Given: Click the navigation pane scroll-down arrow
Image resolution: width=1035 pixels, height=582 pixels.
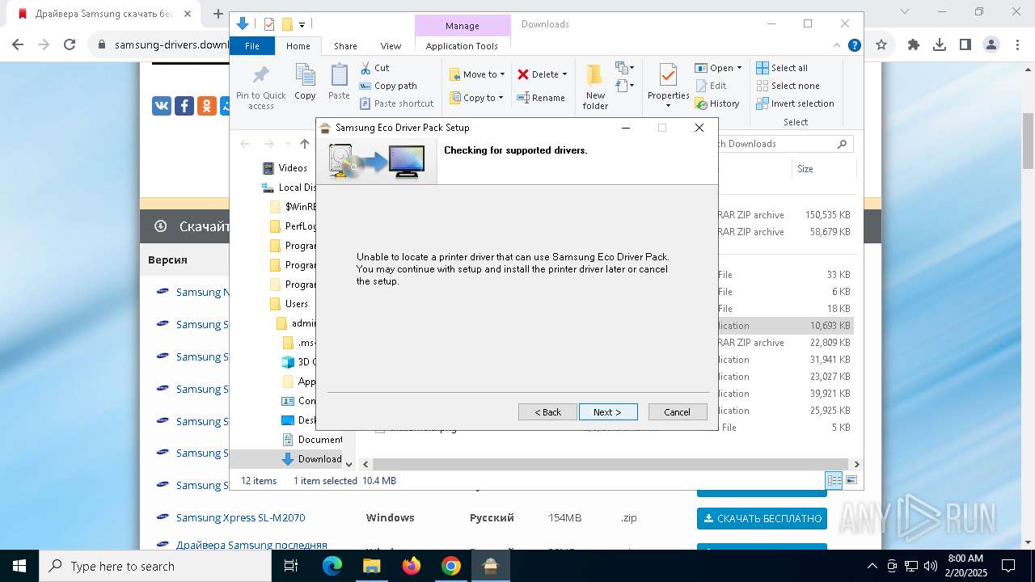Looking at the screenshot, I should pyautogui.click(x=349, y=464).
